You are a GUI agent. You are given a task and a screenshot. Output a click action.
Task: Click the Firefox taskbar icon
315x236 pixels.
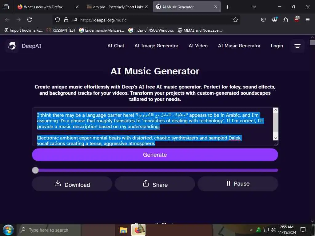click(138, 230)
